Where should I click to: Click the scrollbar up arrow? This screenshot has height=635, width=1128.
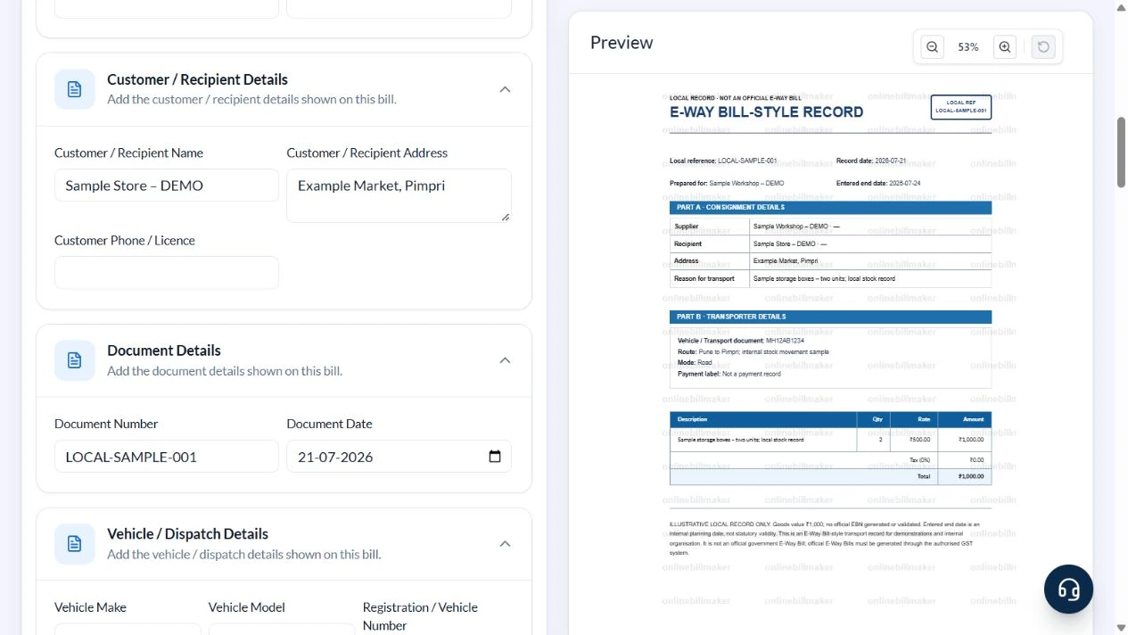[x=1121, y=6]
